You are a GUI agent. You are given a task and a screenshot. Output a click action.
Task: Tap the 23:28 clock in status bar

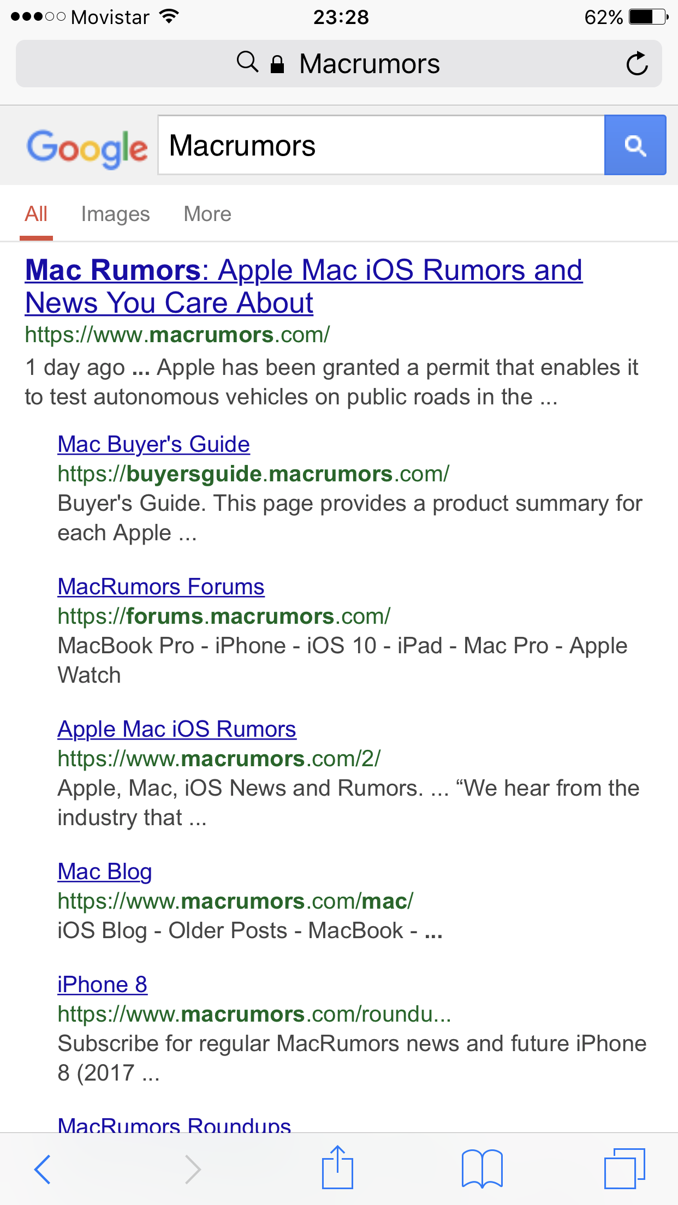(341, 17)
